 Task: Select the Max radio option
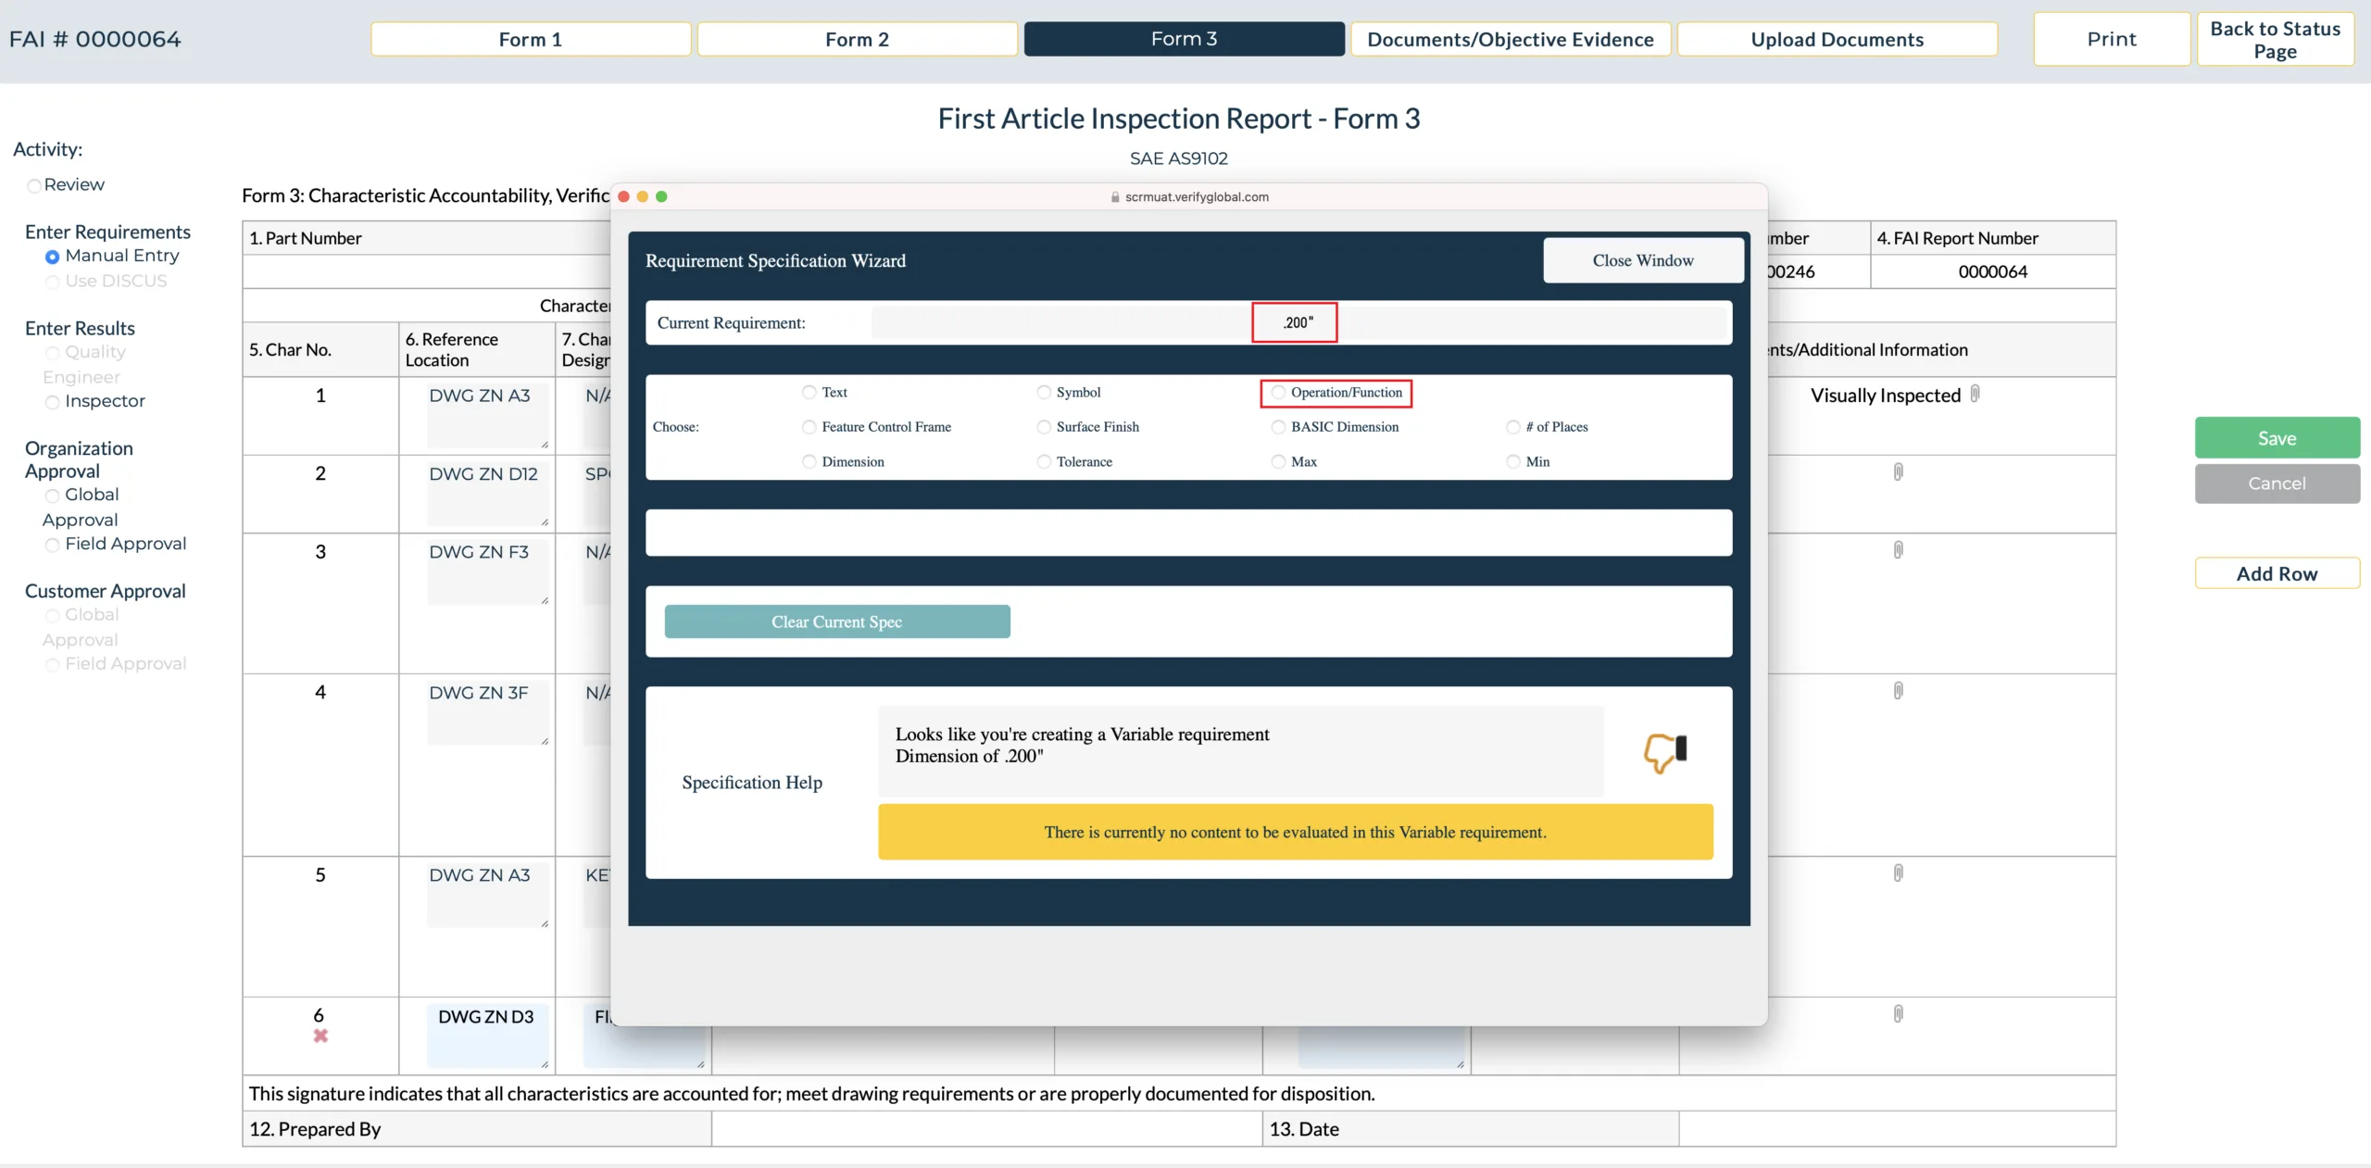point(1278,461)
